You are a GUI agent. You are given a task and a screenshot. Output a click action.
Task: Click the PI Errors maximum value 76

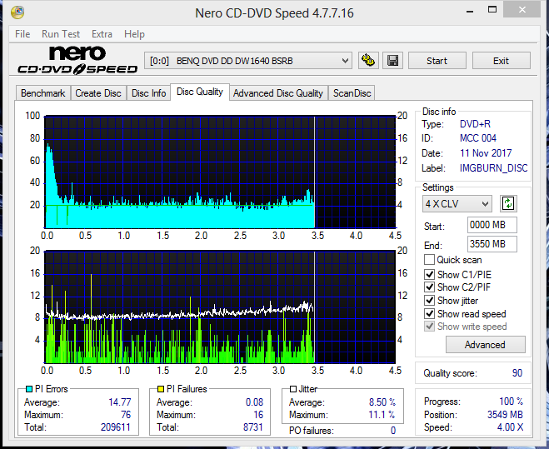coord(126,415)
